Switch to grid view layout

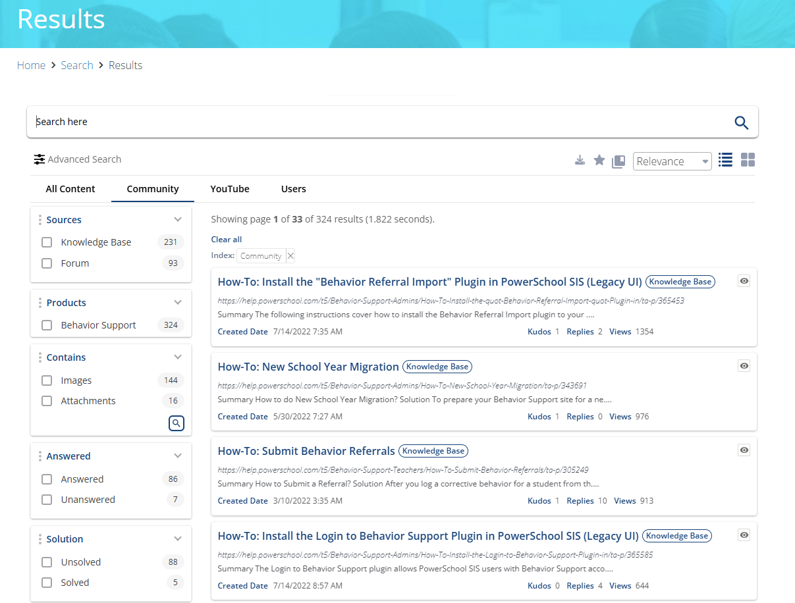[748, 159]
